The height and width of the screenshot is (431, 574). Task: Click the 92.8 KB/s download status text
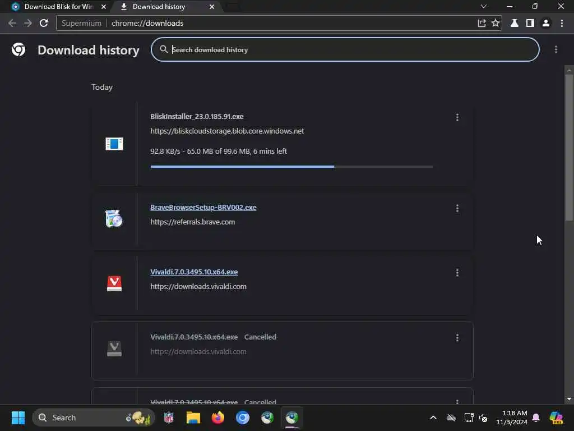pyautogui.click(x=219, y=152)
